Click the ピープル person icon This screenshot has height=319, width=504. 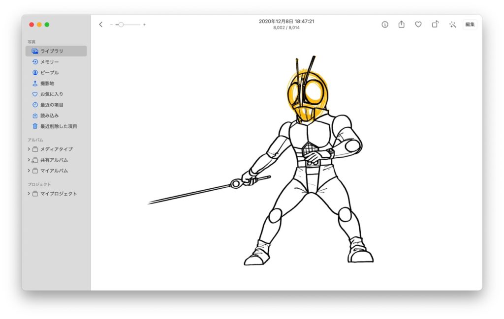(35, 73)
